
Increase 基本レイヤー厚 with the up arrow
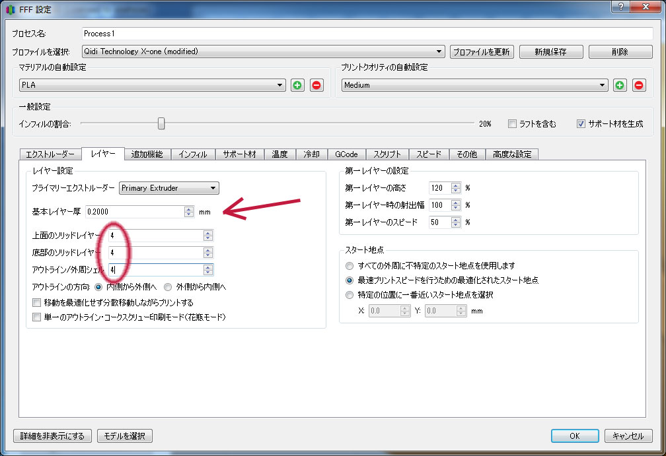pos(189,209)
